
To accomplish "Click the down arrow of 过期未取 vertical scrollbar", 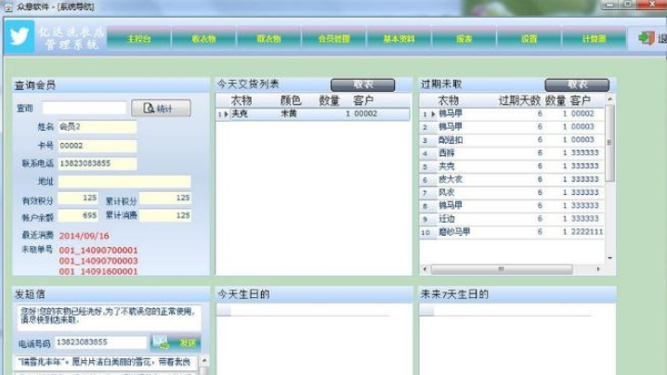I will point(610,258).
